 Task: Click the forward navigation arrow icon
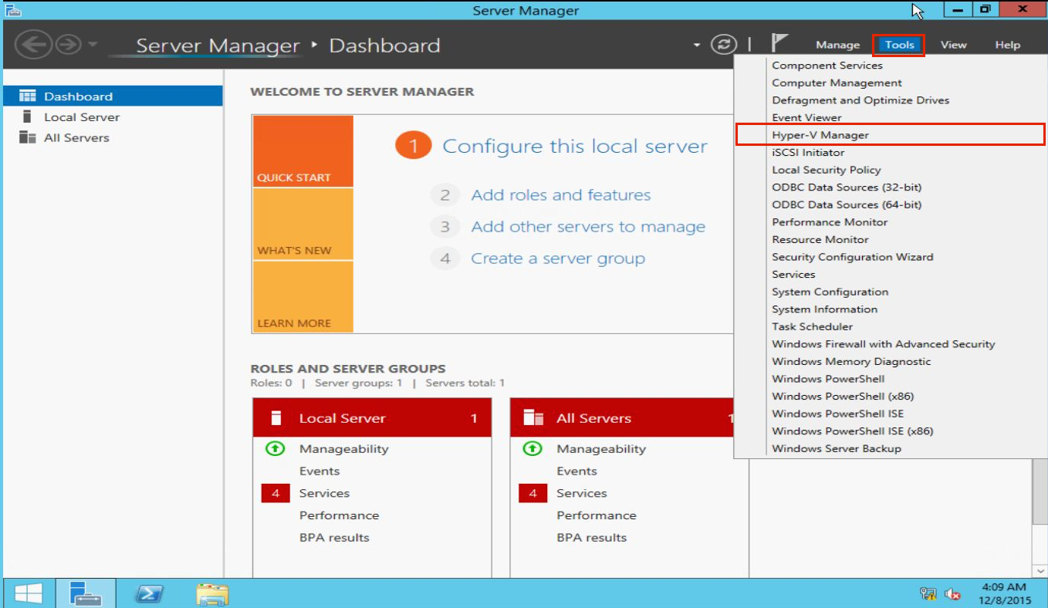point(69,45)
